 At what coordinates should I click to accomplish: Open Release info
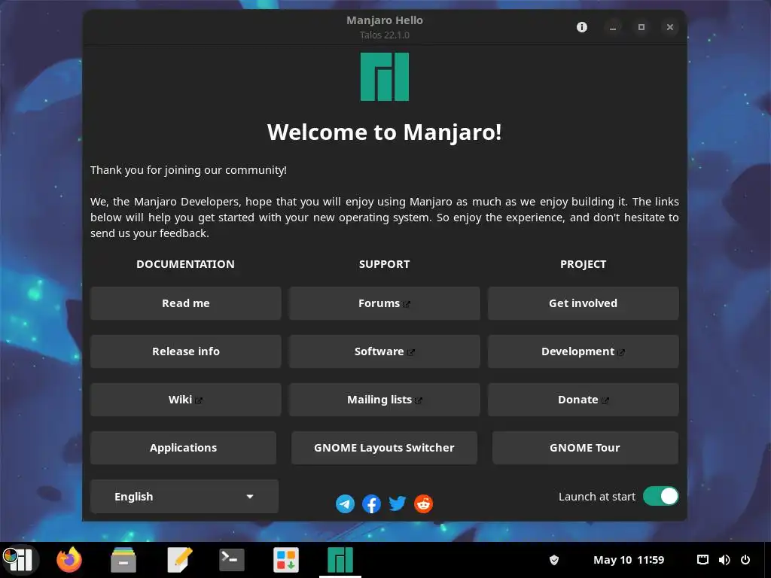pyautogui.click(x=186, y=351)
